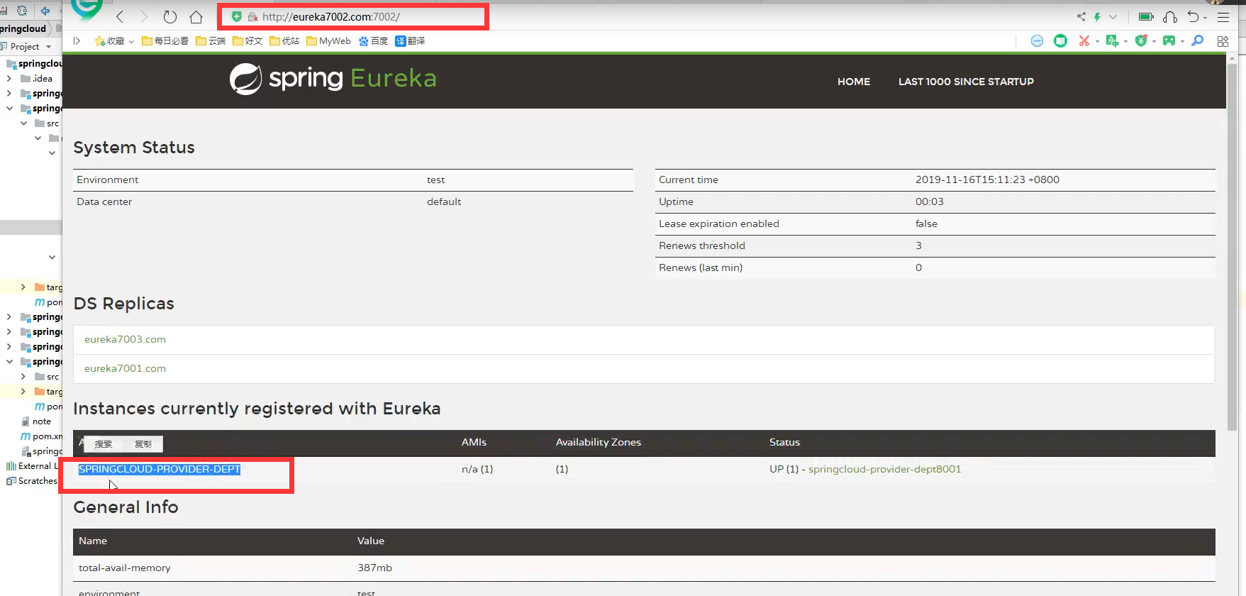This screenshot has height=596, width=1246.
Task: Open the springcloud-provider-dept8001 instance link
Action: click(884, 469)
